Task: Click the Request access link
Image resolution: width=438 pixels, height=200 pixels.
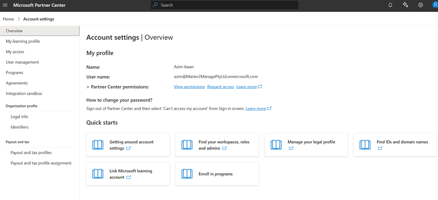Action: point(221,87)
